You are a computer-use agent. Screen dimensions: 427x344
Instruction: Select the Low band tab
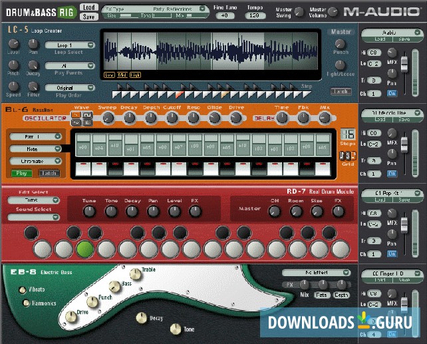click(110, 75)
